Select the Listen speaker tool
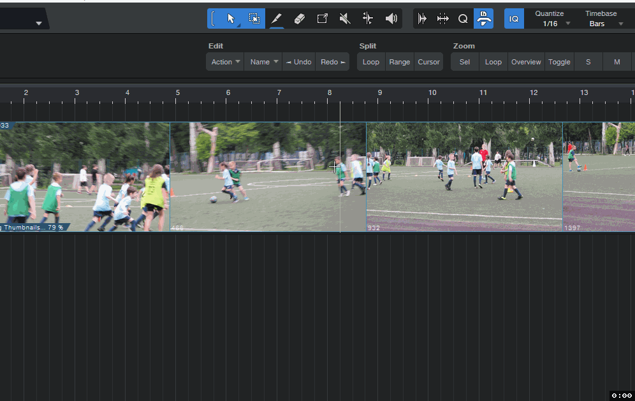635x401 pixels. click(x=391, y=18)
